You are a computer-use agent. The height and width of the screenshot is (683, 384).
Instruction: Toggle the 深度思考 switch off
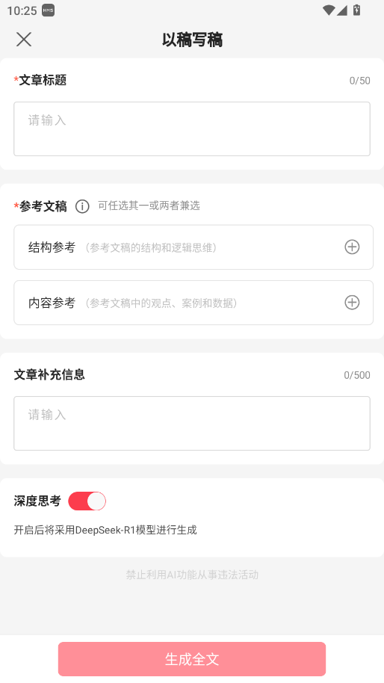coord(87,501)
